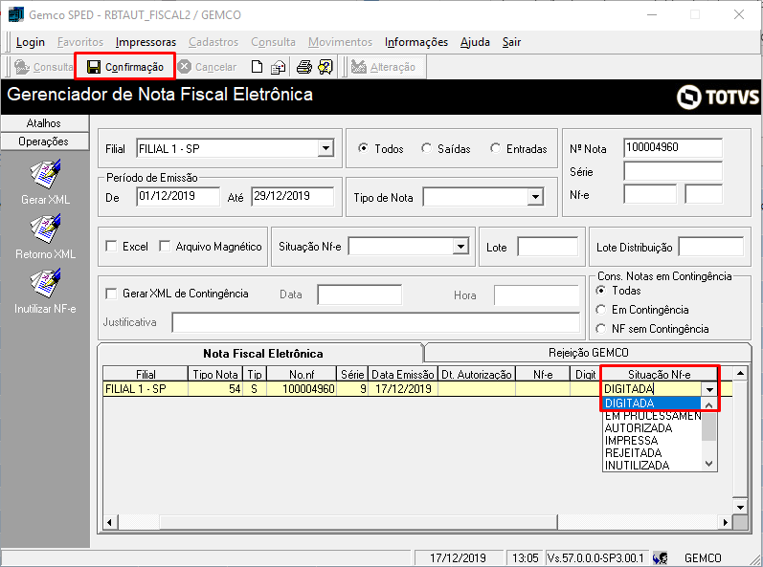Open the Filial dropdown
Screen dimensions: 763x567
click(325, 148)
